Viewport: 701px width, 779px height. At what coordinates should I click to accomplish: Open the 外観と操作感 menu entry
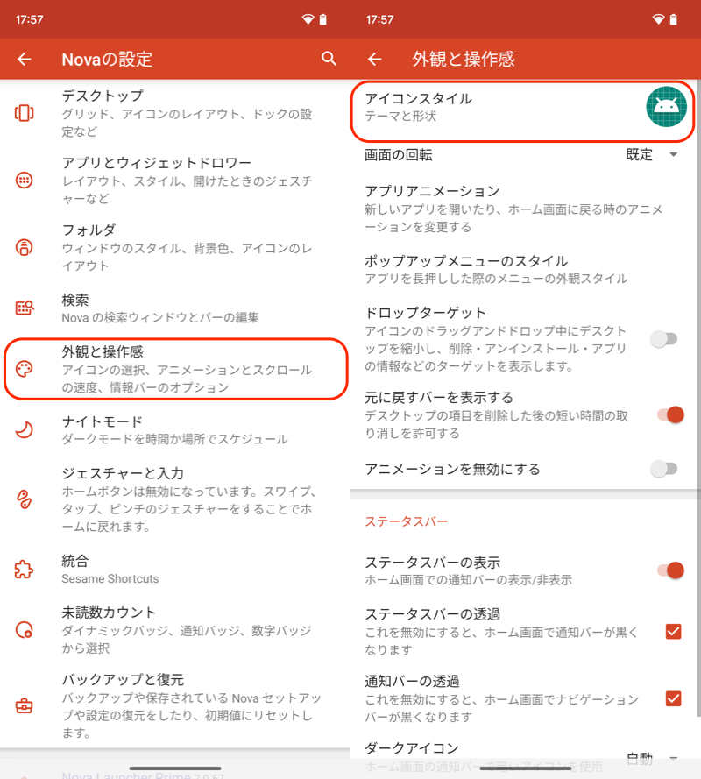(x=175, y=369)
